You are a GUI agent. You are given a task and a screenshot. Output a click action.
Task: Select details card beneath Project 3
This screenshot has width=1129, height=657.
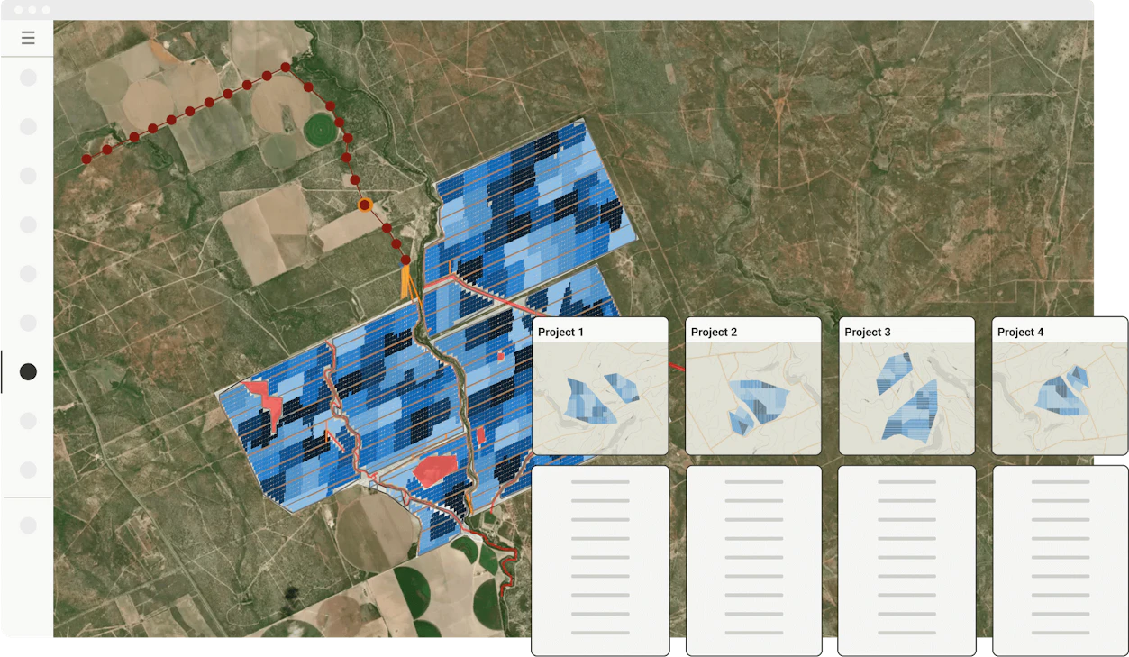[x=906, y=561]
